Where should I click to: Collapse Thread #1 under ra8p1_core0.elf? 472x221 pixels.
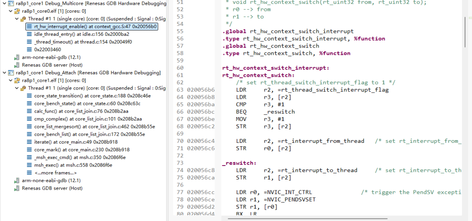click(17, 19)
